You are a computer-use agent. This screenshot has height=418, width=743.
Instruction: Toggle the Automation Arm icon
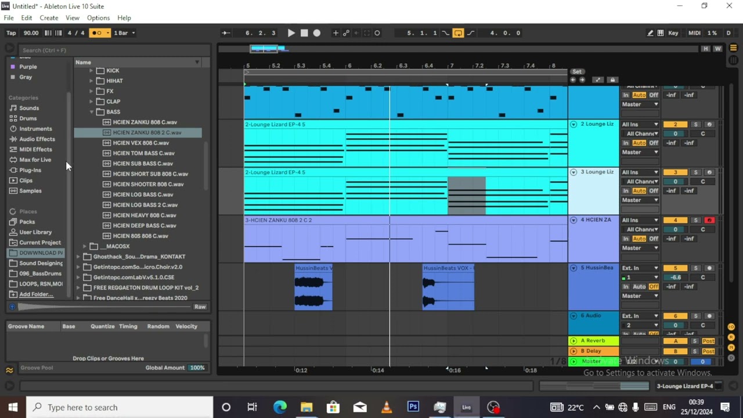coord(347,33)
